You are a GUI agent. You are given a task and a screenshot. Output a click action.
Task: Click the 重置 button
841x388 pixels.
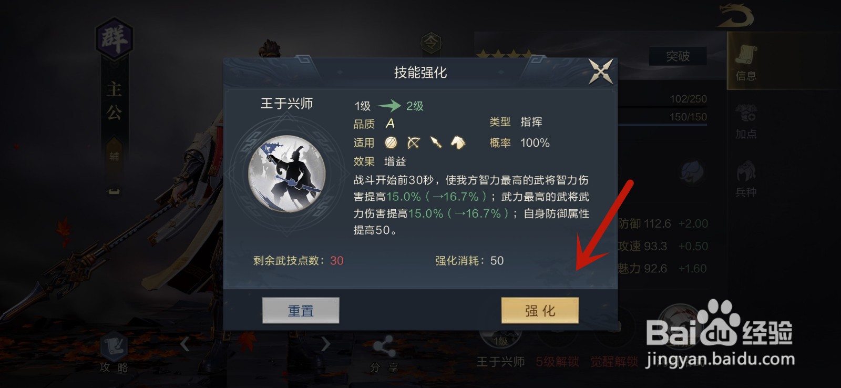301,311
